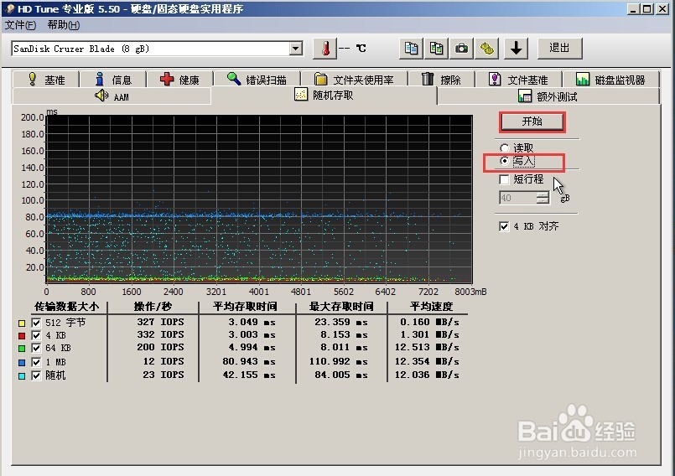Click the lightbulb icon on 基准 tab
The width and height of the screenshot is (675, 476).
(33, 79)
